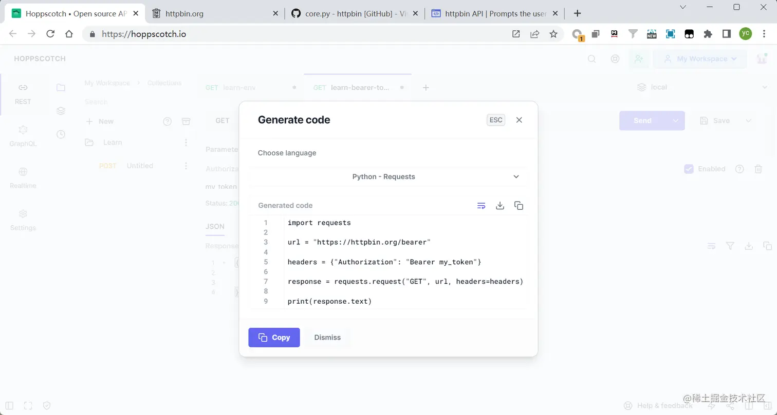Click the invite user icon in the header

(639, 59)
